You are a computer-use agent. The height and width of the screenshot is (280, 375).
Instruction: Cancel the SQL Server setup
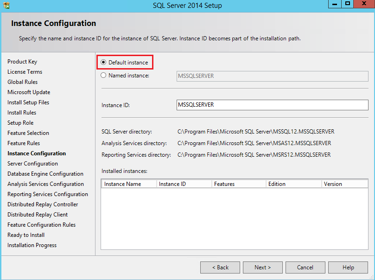pos(305,267)
